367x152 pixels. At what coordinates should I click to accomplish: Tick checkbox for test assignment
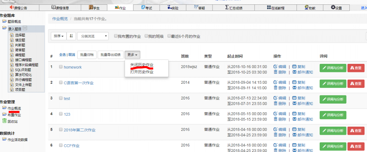click(x=61, y=98)
